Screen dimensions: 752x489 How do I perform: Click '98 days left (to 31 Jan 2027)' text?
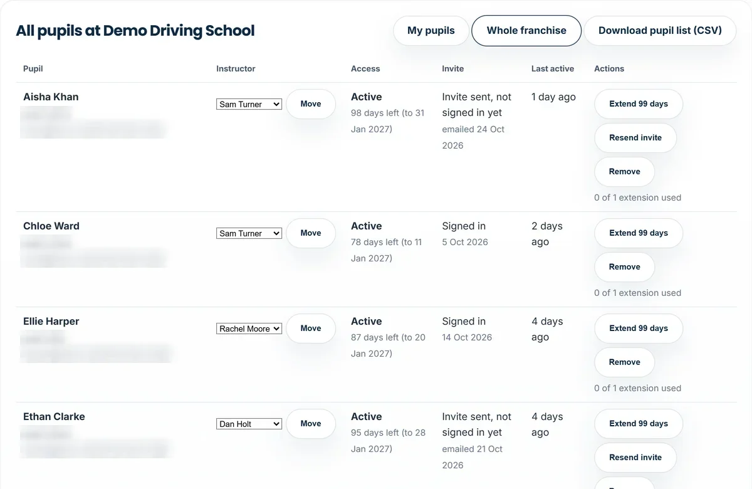[x=387, y=121]
